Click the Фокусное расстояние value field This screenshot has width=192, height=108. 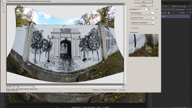[x=152, y=18]
